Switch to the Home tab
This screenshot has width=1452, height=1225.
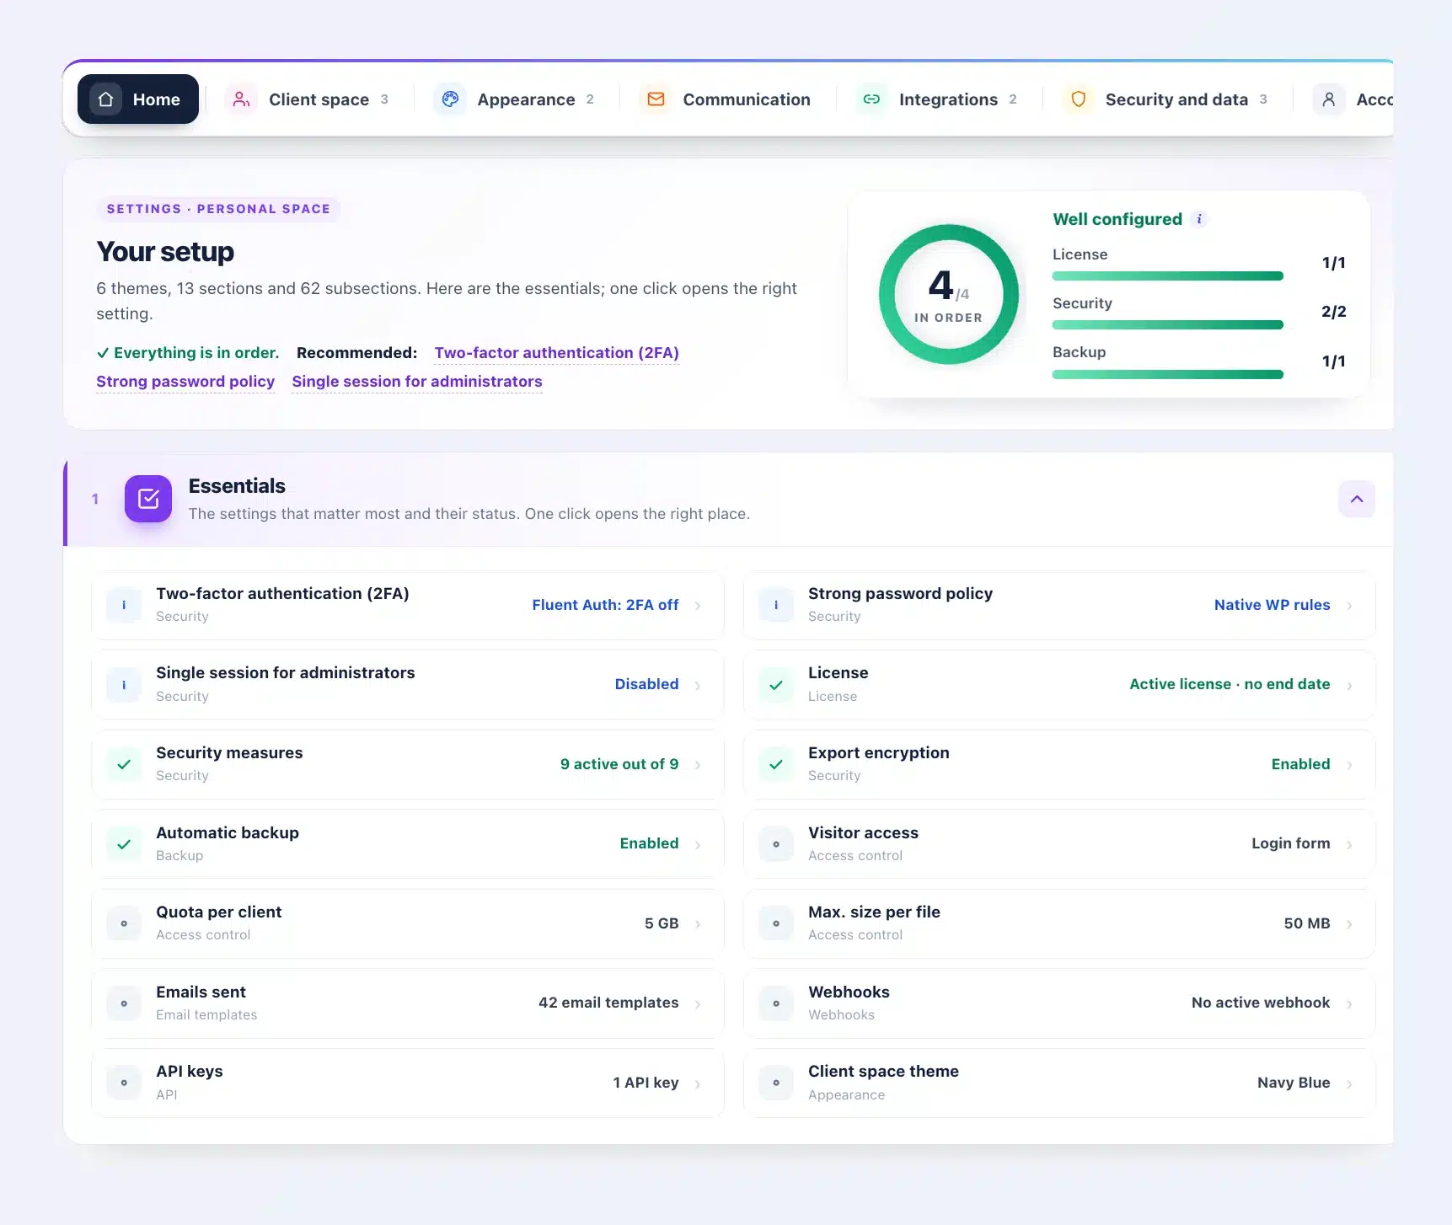coord(138,99)
